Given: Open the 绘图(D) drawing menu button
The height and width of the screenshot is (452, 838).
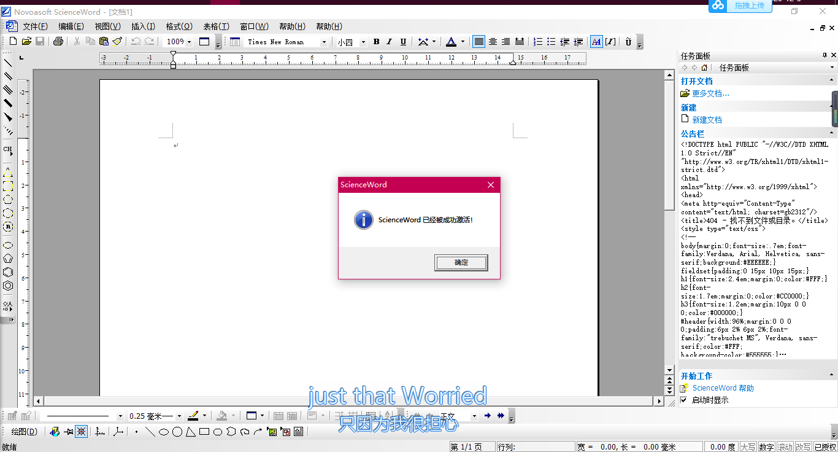Looking at the screenshot, I should click(25, 432).
